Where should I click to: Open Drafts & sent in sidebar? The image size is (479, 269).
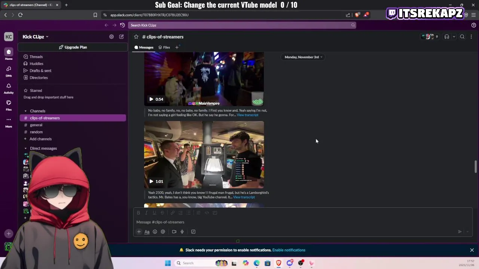pyautogui.click(x=40, y=71)
